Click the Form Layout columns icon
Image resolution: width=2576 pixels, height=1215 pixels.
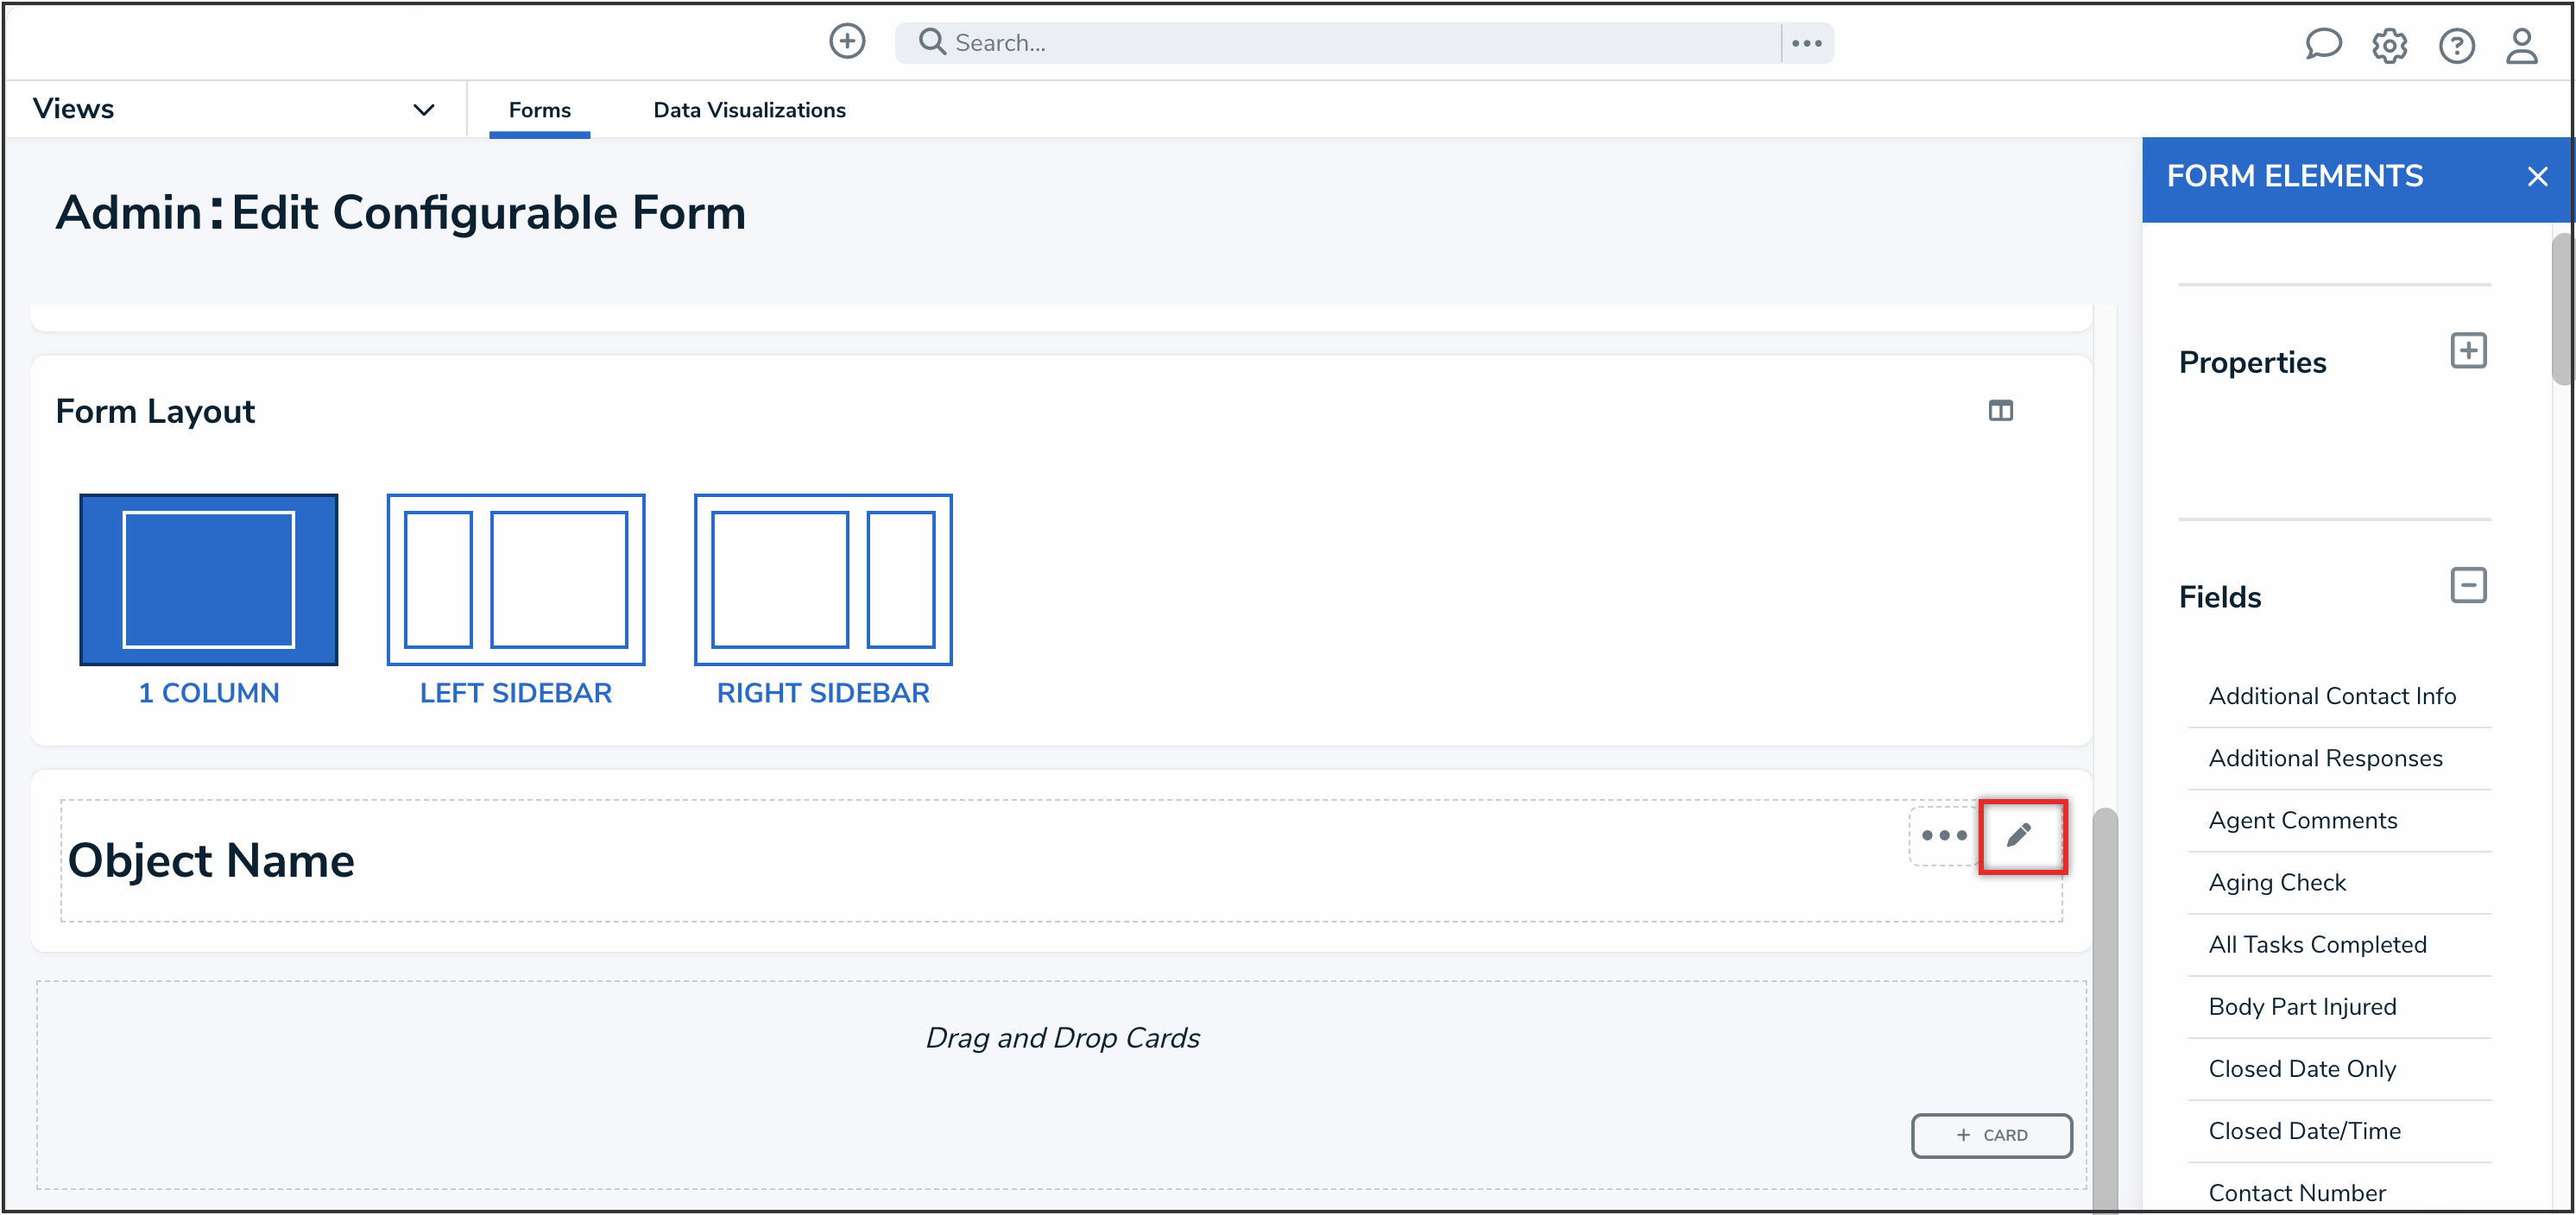click(x=2000, y=411)
